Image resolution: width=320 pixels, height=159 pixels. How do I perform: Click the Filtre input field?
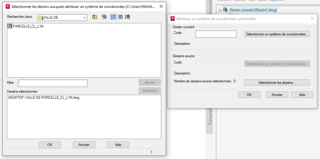52,83
